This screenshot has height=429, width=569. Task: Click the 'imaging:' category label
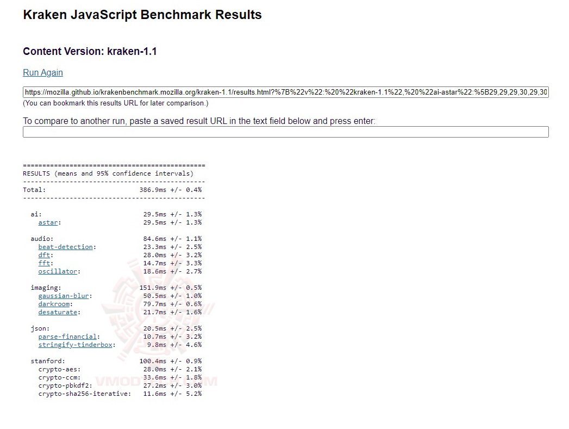click(x=46, y=288)
